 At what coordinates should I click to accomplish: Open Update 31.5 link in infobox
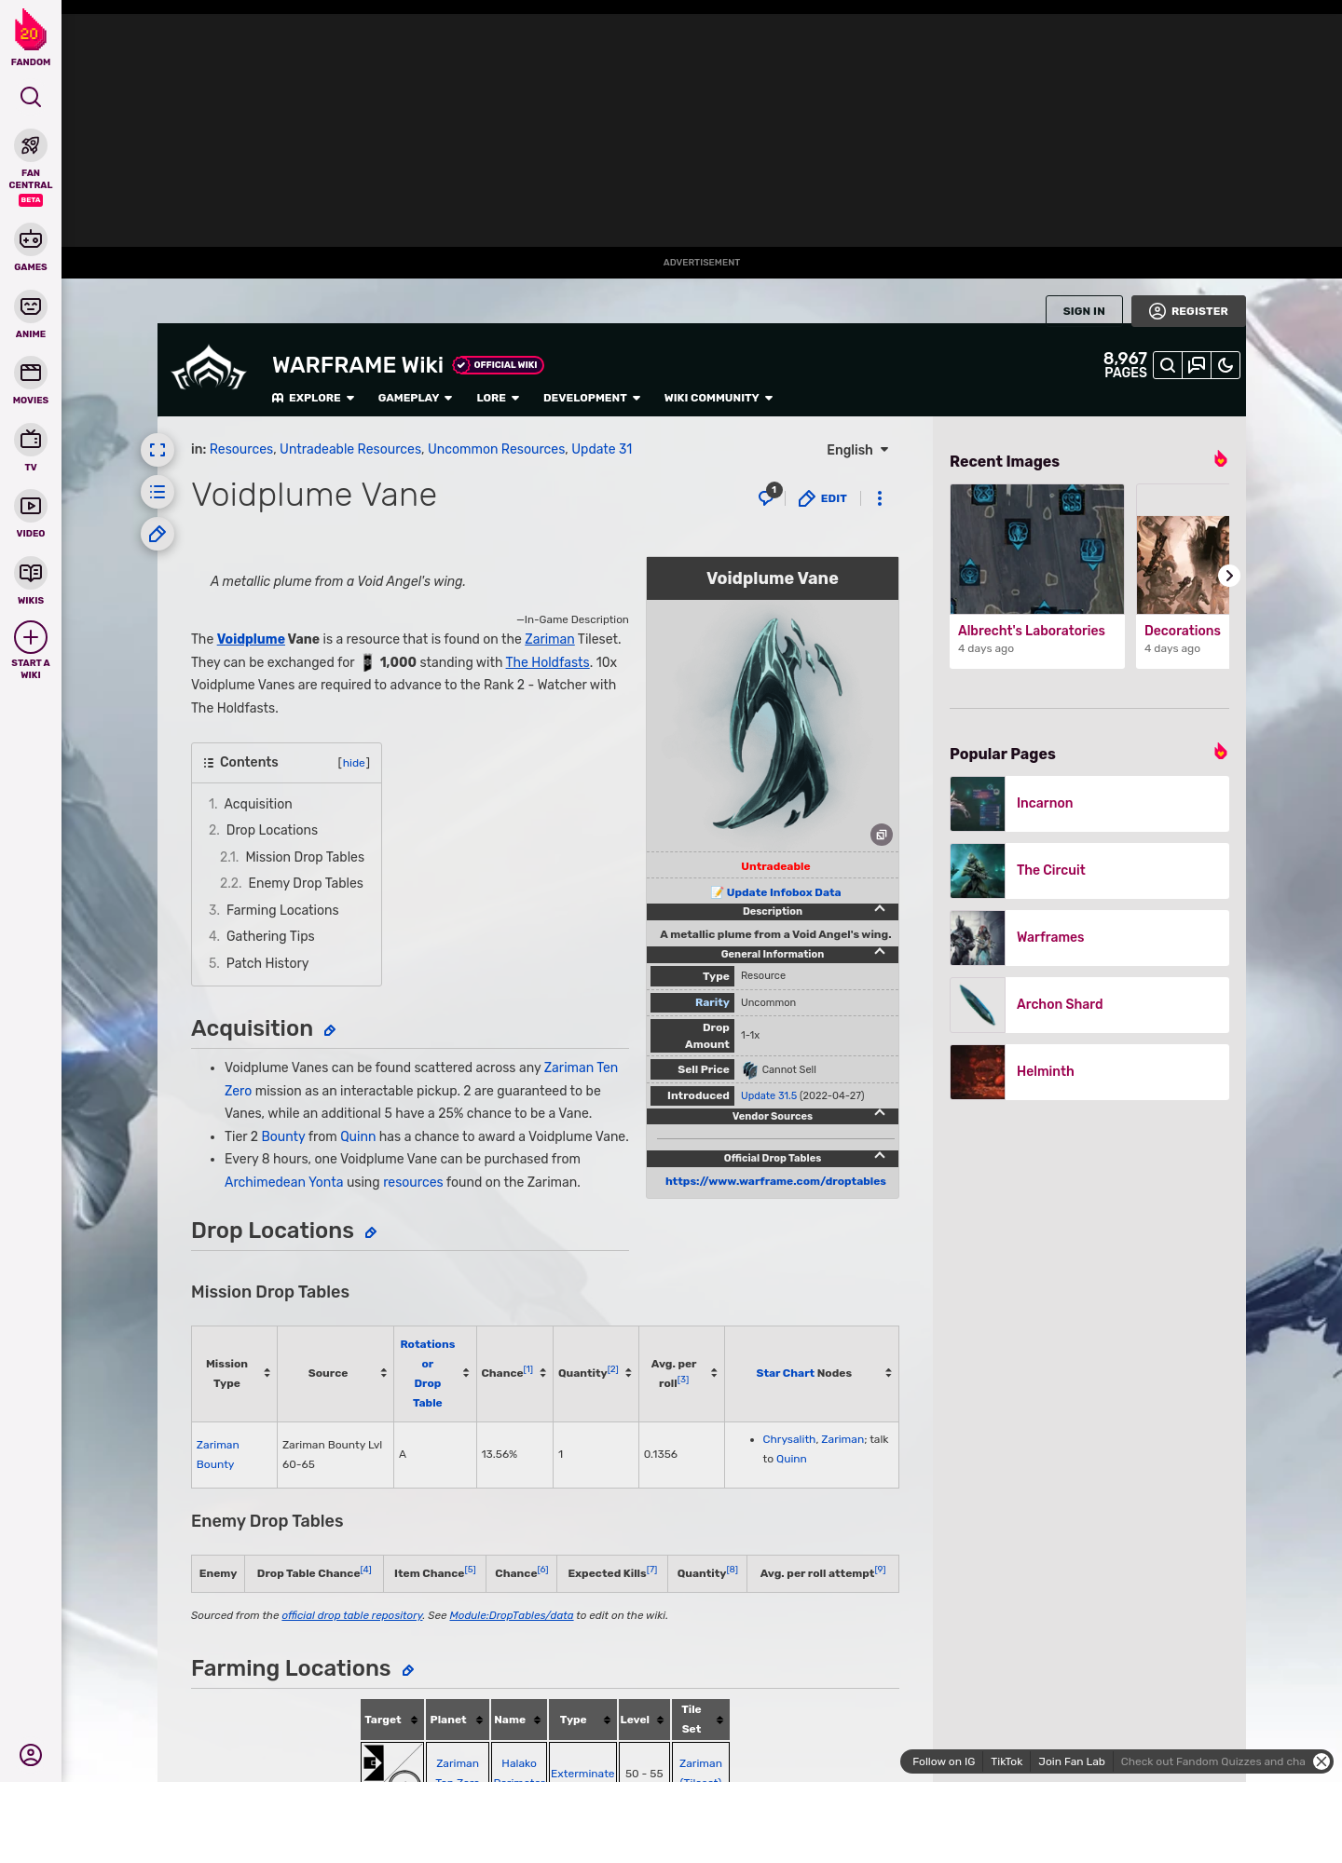click(769, 1095)
